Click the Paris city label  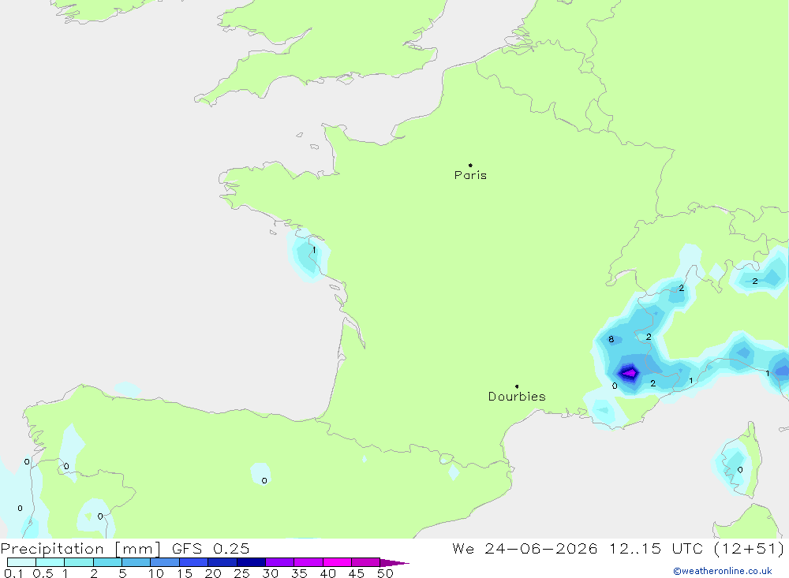[470, 175]
